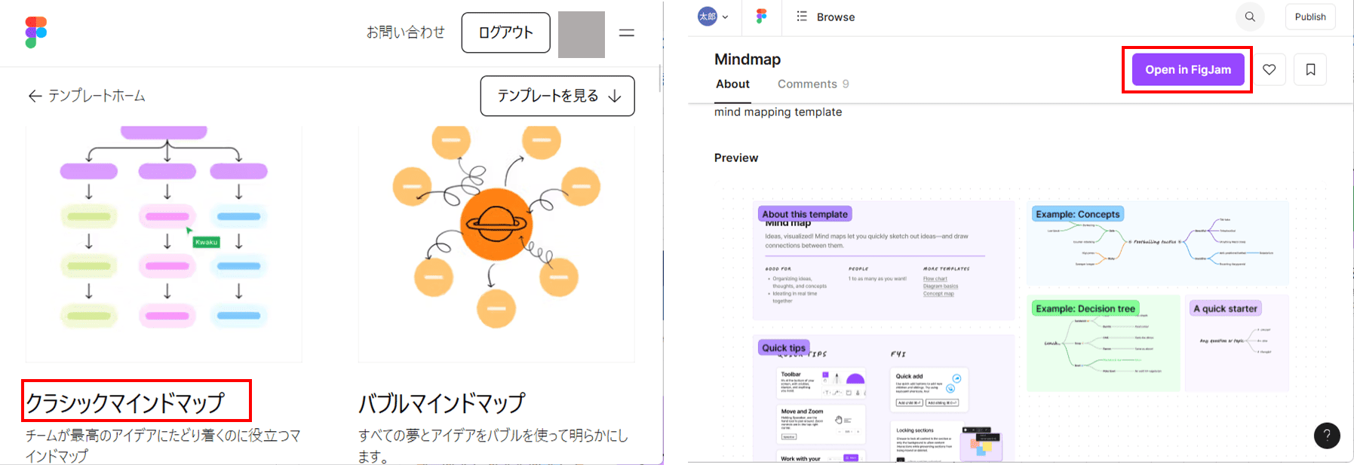Screen dimensions: 1354x465
Task: Expand the 太郎 account dropdown
Action: [714, 17]
